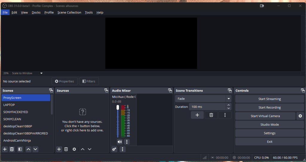The width and height of the screenshot is (306, 162).
Task: Click the Mic/Aux volume fader handle
Action: [x=118, y=107]
